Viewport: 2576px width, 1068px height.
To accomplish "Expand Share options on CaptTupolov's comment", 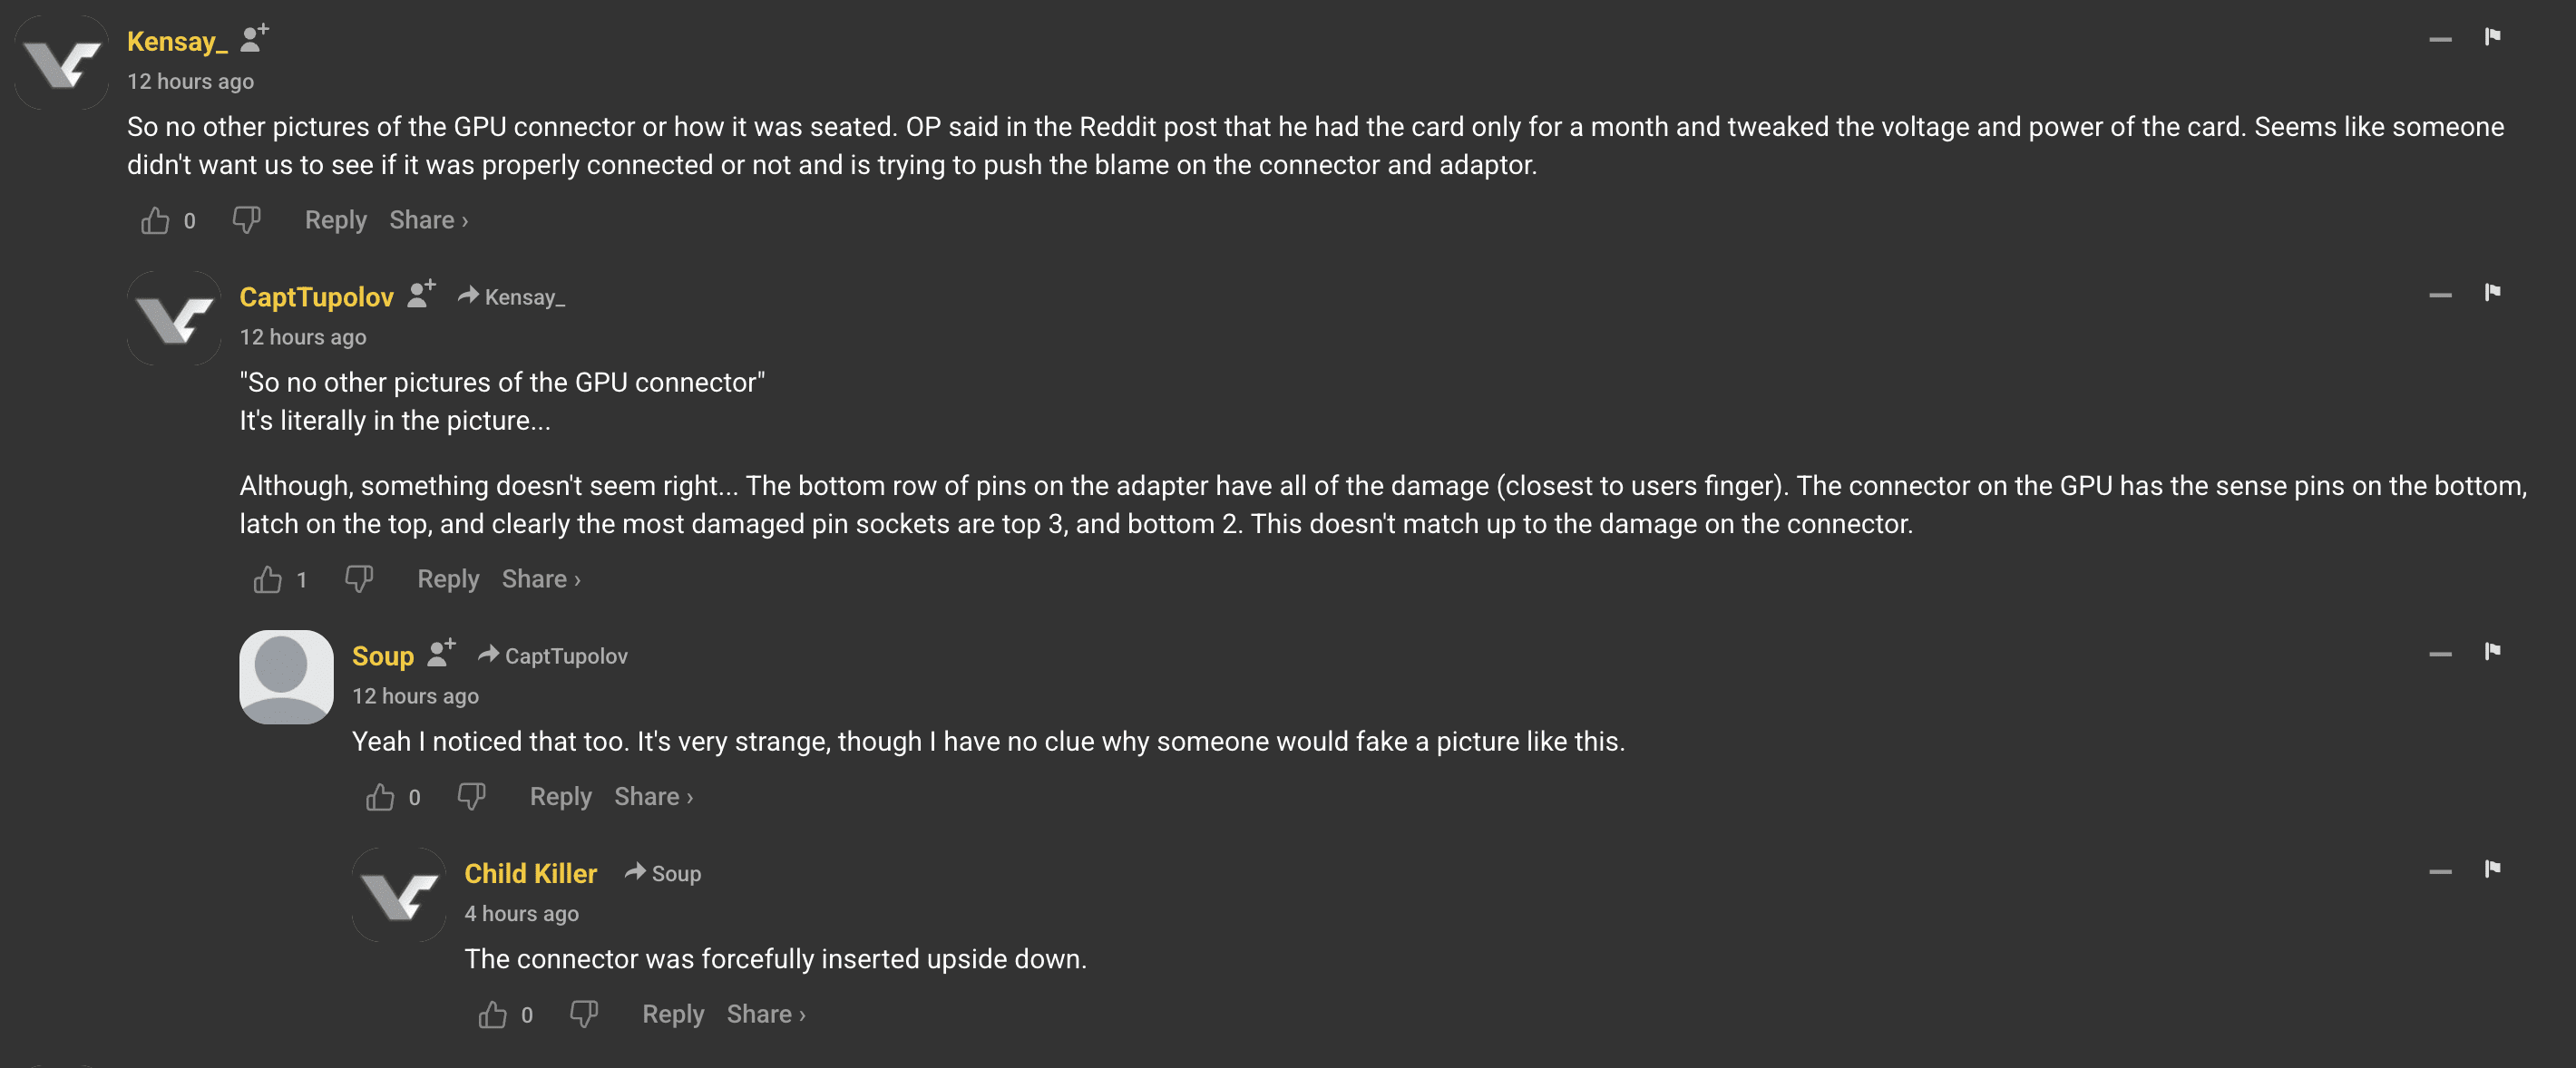I will [540, 579].
